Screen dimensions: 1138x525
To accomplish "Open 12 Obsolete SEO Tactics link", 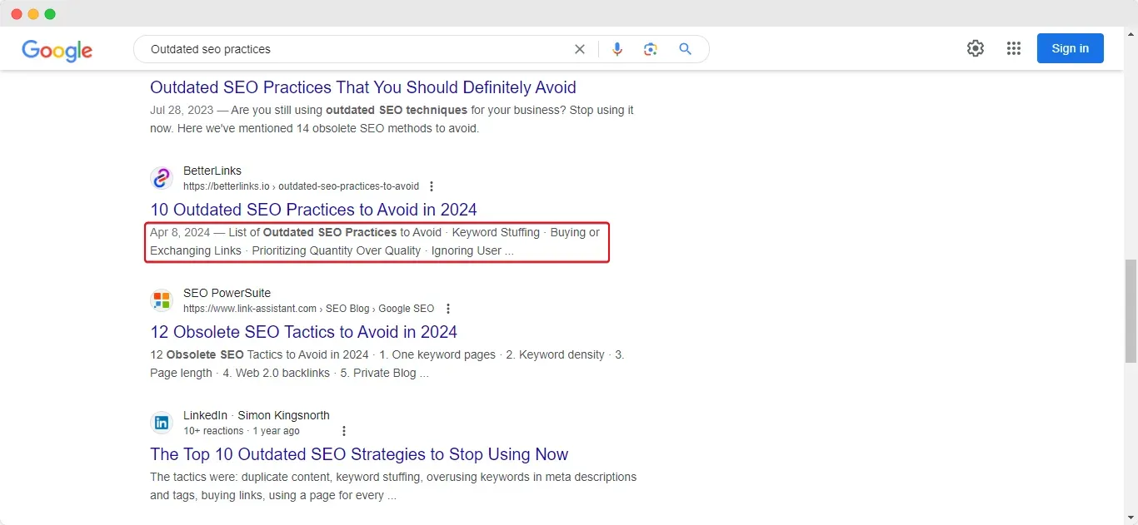I will [x=303, y=332].
